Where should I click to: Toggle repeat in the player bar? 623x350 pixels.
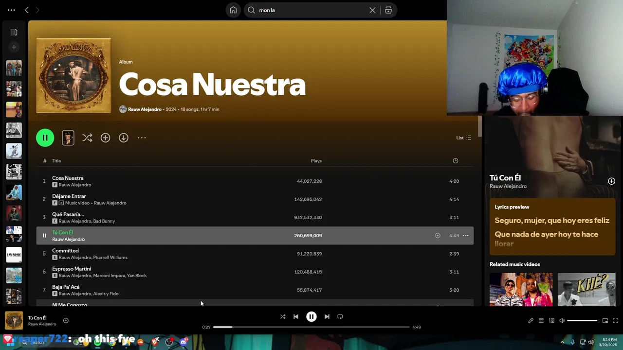pyautogui.click(x=340, y=316)
